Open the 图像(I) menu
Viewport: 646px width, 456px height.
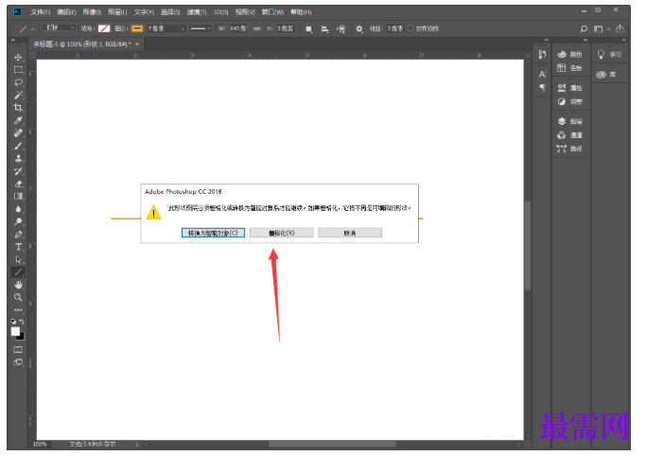tap(92, 12)
